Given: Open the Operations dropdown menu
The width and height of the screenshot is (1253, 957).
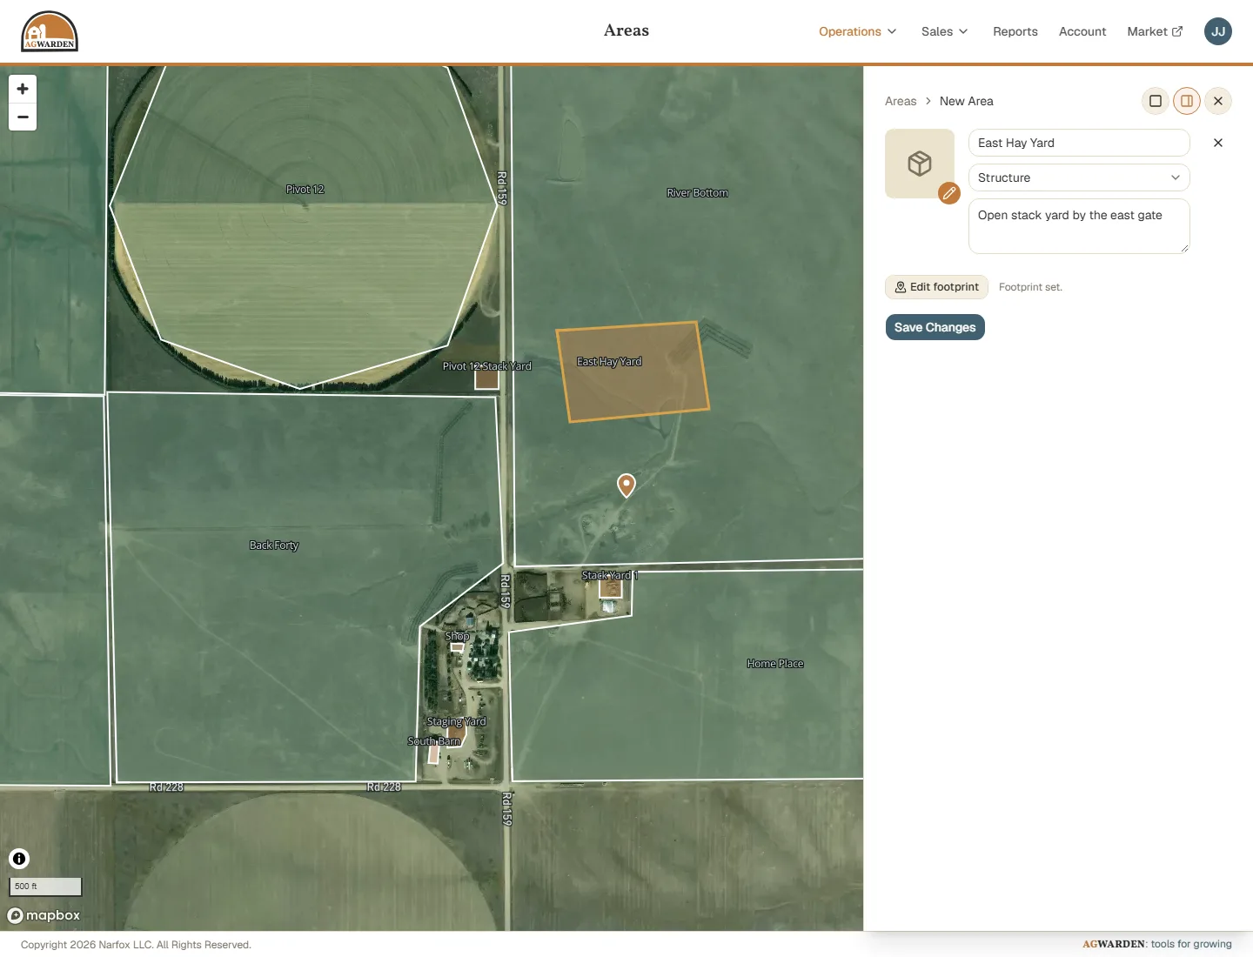Looking at the screenshot, I should (857, 31).
